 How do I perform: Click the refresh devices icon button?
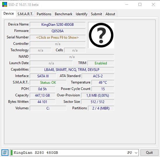pos(5,153)
